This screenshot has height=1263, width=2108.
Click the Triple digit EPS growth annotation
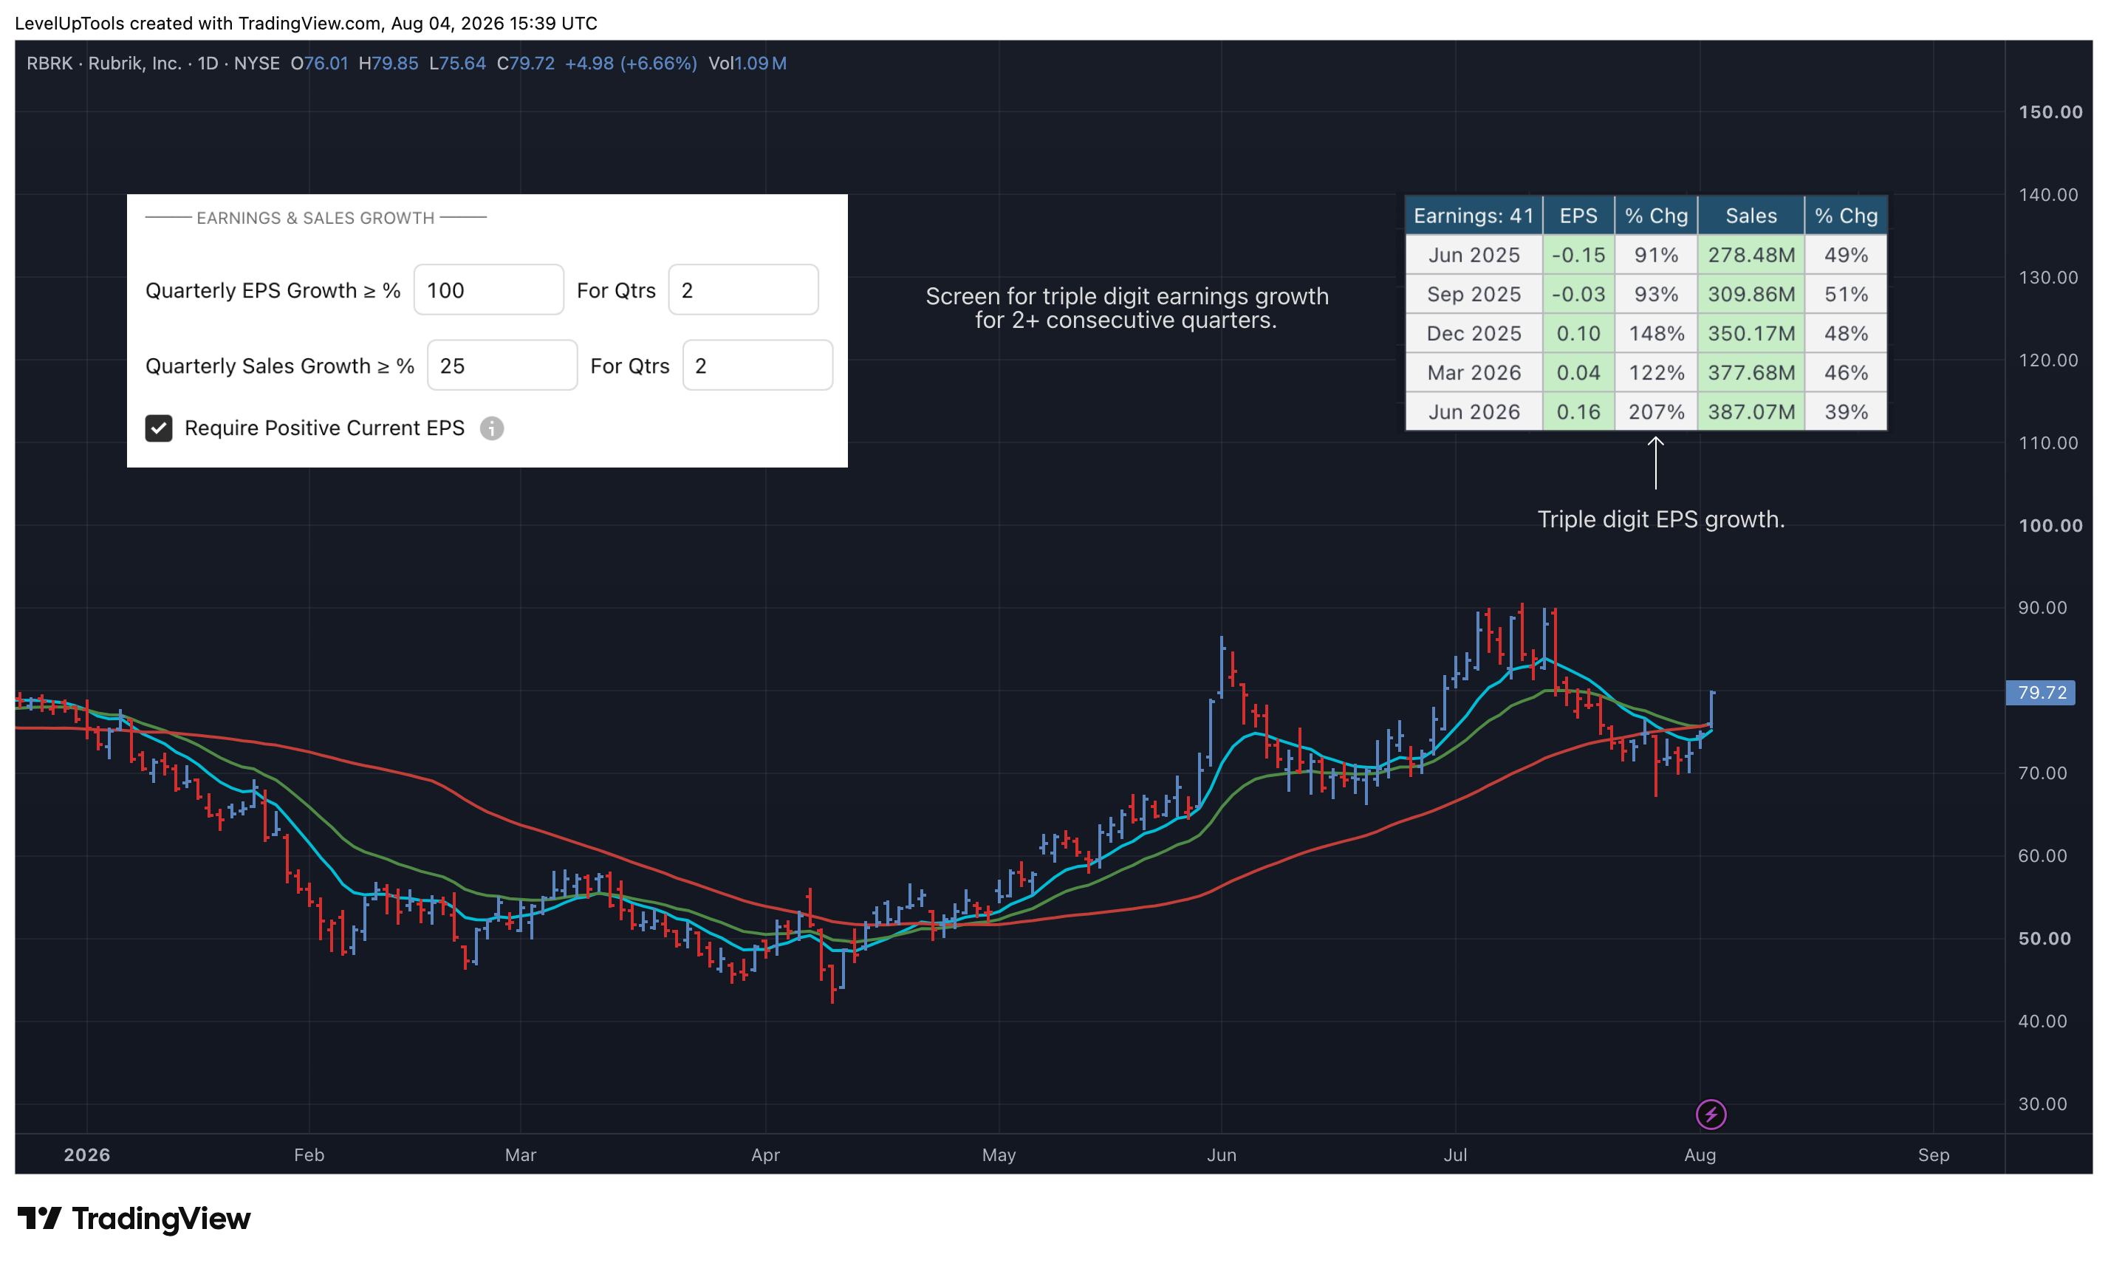pyautogui.click(x=1660, y=519)
